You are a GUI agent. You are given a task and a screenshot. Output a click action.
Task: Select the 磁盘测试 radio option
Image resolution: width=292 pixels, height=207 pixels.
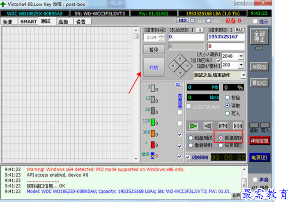point(191,138)
